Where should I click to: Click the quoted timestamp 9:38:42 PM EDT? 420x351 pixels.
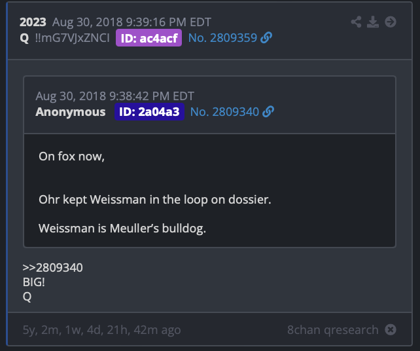(152, 96)
